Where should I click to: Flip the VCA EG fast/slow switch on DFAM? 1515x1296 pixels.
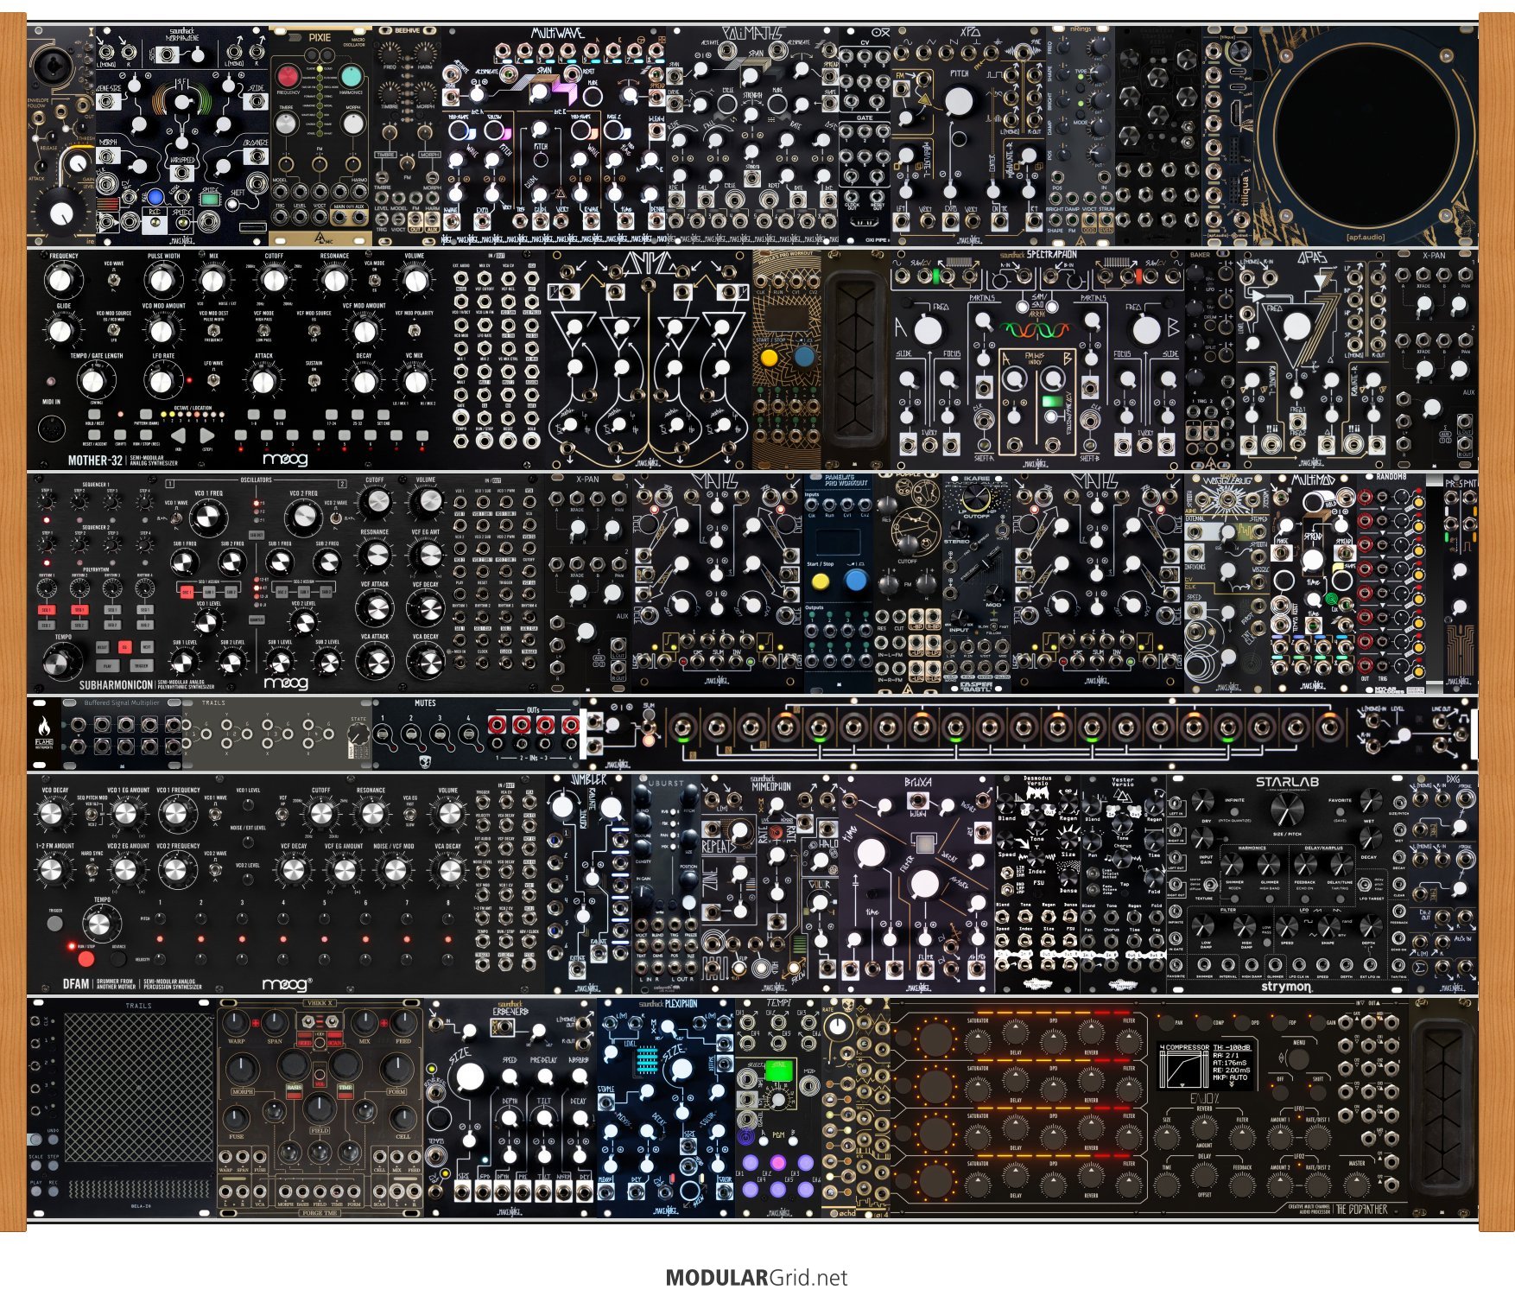pos(410,816)
